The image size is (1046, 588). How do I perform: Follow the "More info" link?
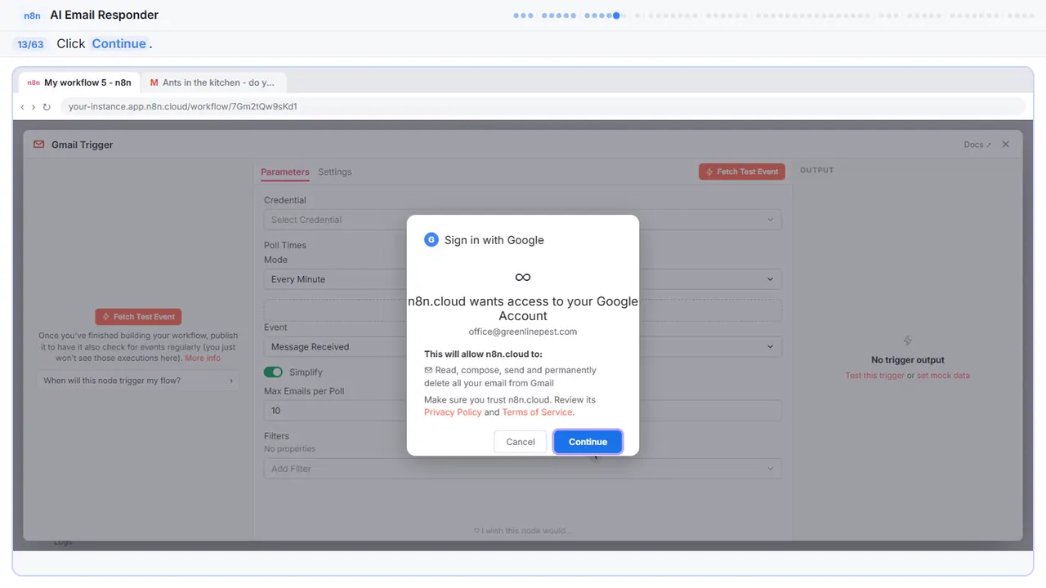203,358
